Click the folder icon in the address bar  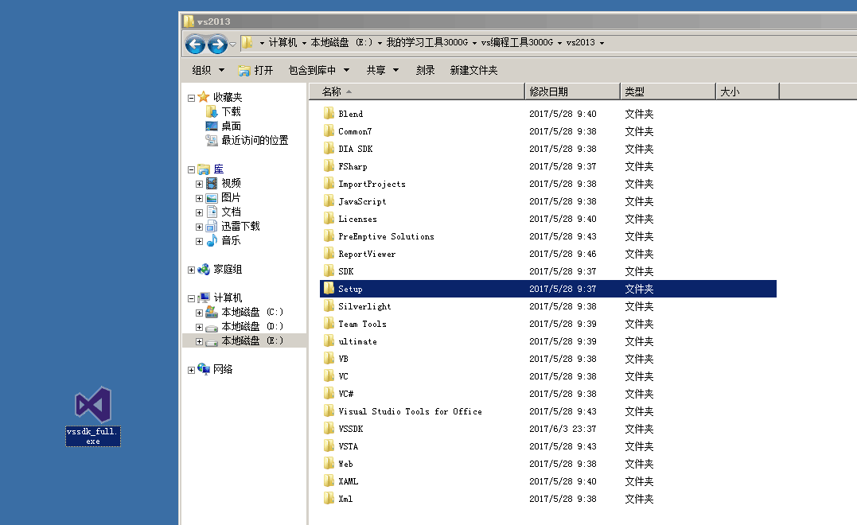(247, 43)
